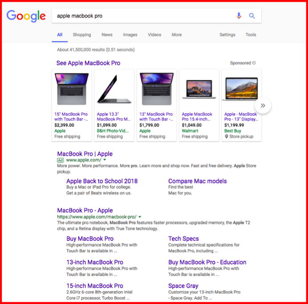This screenshot has height=304, width=308.
Task: Open the MacBook Pro - Apple organic result
Action: tap(85, 210)
